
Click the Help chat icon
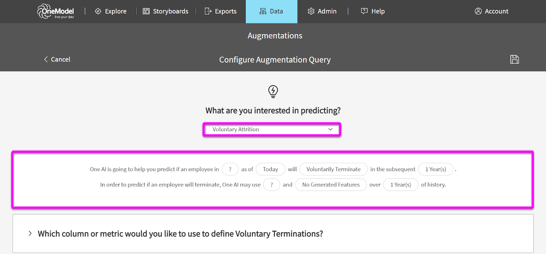click(364, 11)
